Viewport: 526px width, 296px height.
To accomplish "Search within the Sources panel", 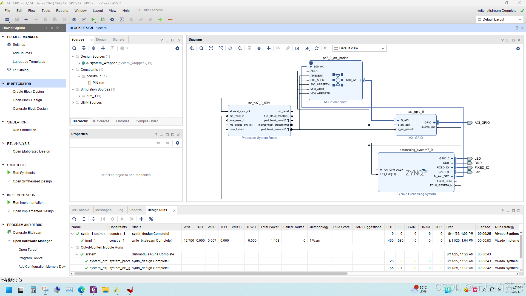I will (x=74, y=48).
